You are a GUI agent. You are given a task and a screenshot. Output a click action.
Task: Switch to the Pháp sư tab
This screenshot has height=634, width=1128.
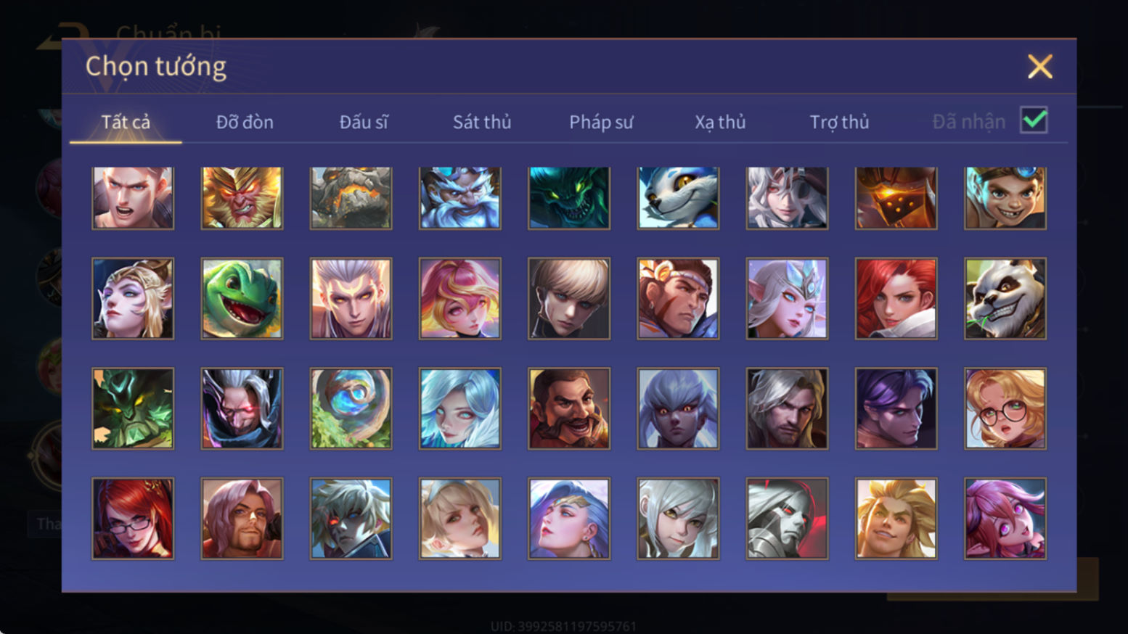pyautogui.click(x=601, y=122)
